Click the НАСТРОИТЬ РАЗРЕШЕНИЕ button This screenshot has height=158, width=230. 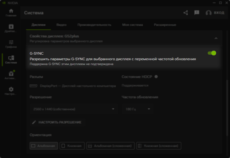(x=57, y=122)
